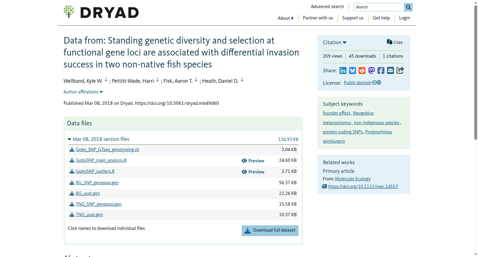Share on Reddit icon
Image resolution: width=478 pixels, height=257 pixels.
(362, 70)
